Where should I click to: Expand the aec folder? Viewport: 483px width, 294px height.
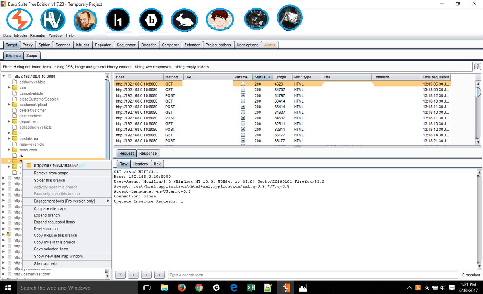point(9,88)
